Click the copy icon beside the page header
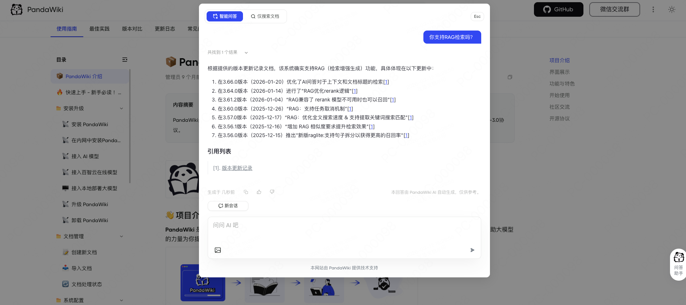Viewport: 686px width, 305px height. click(510, 77)
